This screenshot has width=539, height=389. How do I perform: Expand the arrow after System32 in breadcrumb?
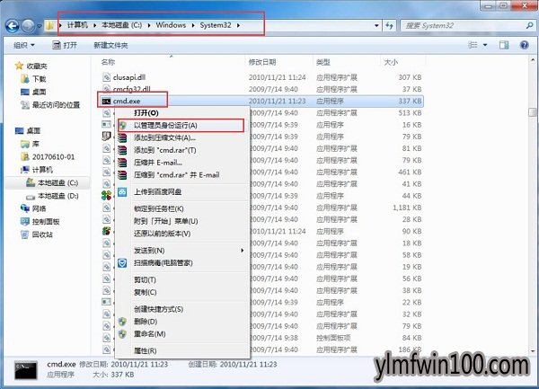[238, 25]
